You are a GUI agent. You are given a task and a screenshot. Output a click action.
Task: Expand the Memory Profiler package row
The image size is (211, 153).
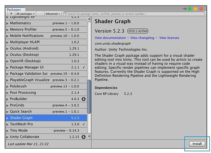click(x=7, y=30)
